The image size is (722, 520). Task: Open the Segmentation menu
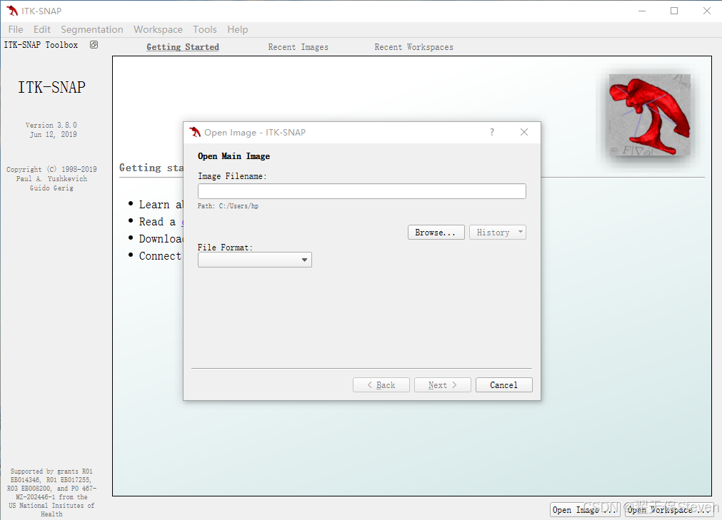click(x=92, y=29)
